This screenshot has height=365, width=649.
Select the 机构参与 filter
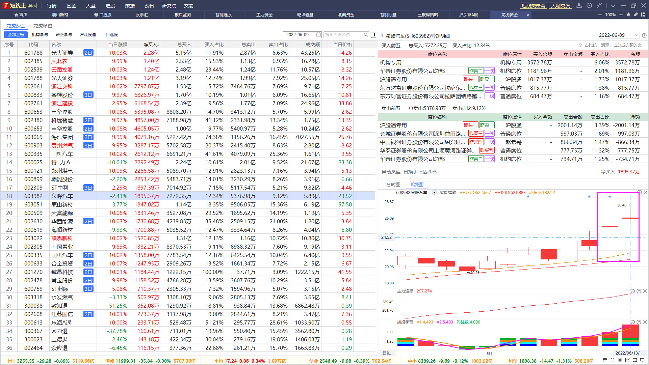pos(40,35)
